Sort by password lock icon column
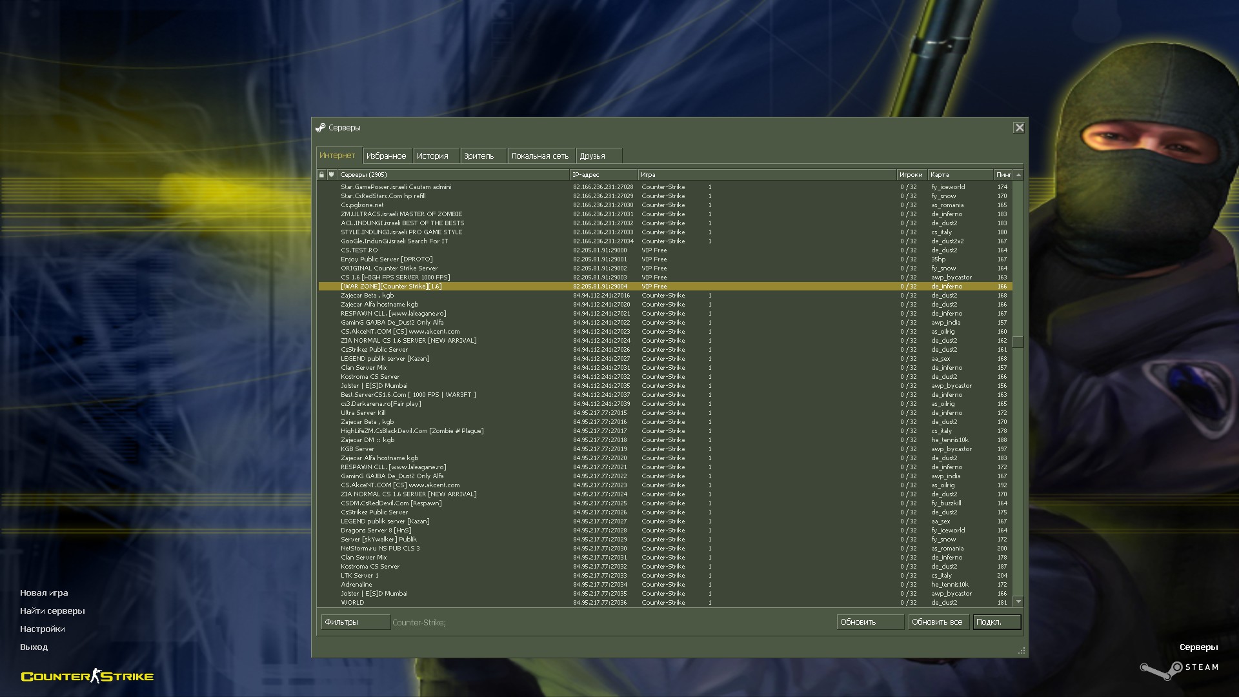The image size is (1239, 697). click(x=321, y=175)
